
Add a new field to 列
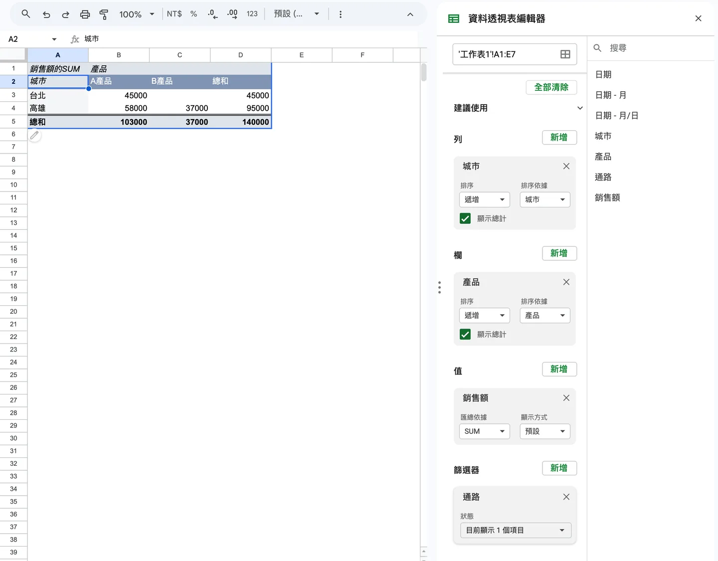pos(559,138)
